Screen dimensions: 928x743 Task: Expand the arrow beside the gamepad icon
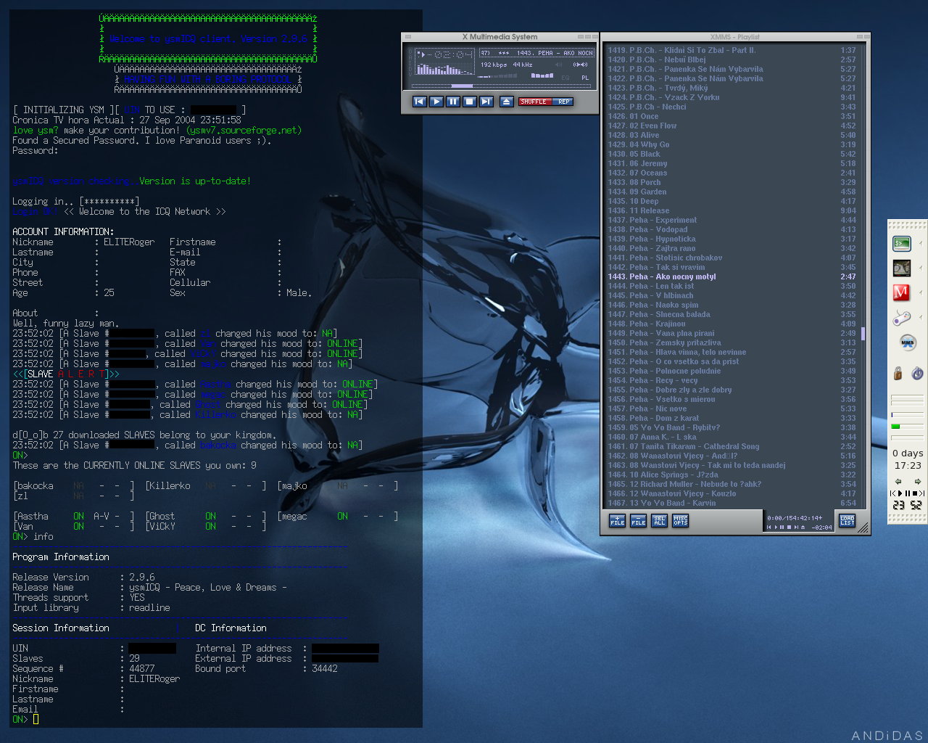[921, 317]
